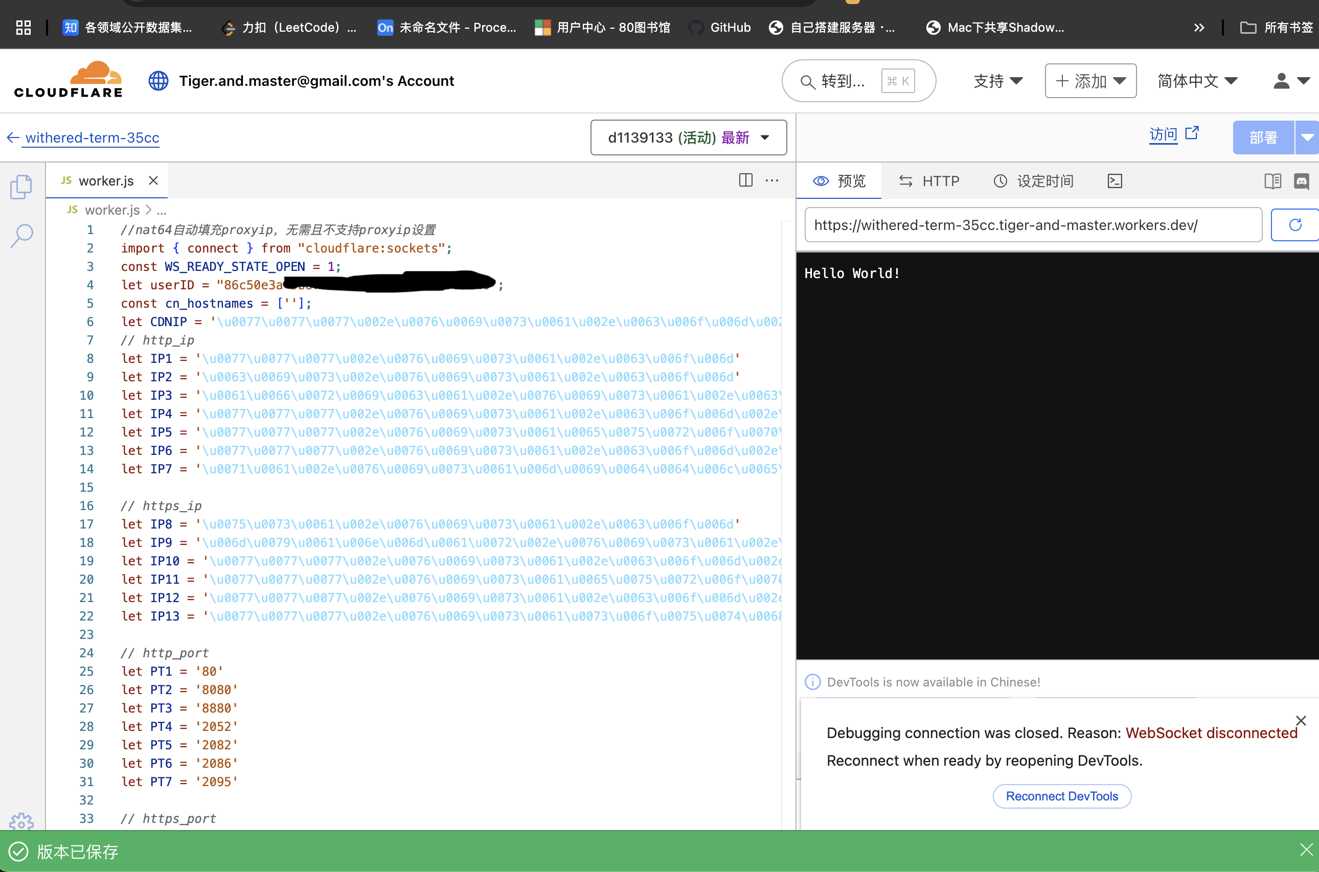Image resolution: width=1319 pixels, height=872 pixels.
Task: Close the worker.js editor tab
Action: 153,181
